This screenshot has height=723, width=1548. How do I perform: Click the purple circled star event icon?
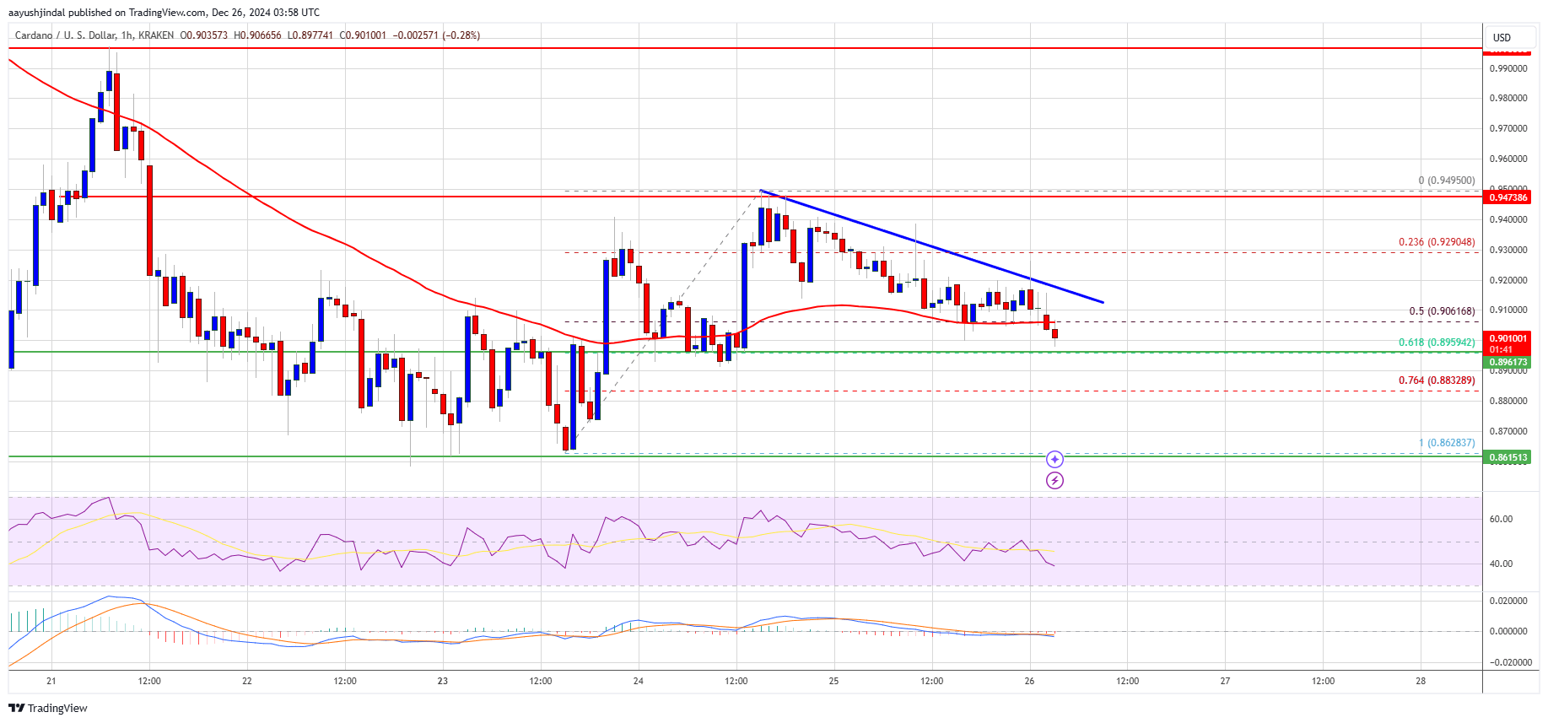tap(1054, 459)
